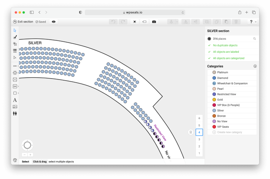Click the focal point star icon

134,22
